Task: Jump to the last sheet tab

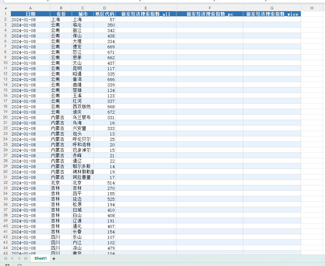Action: coord(25,258)
